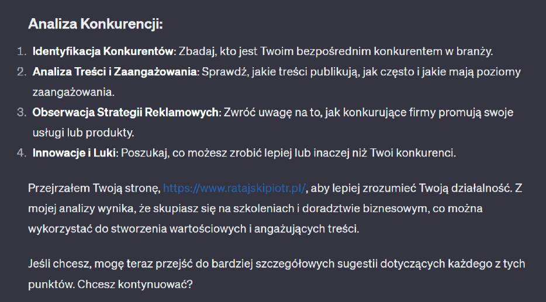This screenshot has width=546, height=302.
Task: Select the bold "Analiza Treści i Zaangażowania" label
Action: pos(116,72)
